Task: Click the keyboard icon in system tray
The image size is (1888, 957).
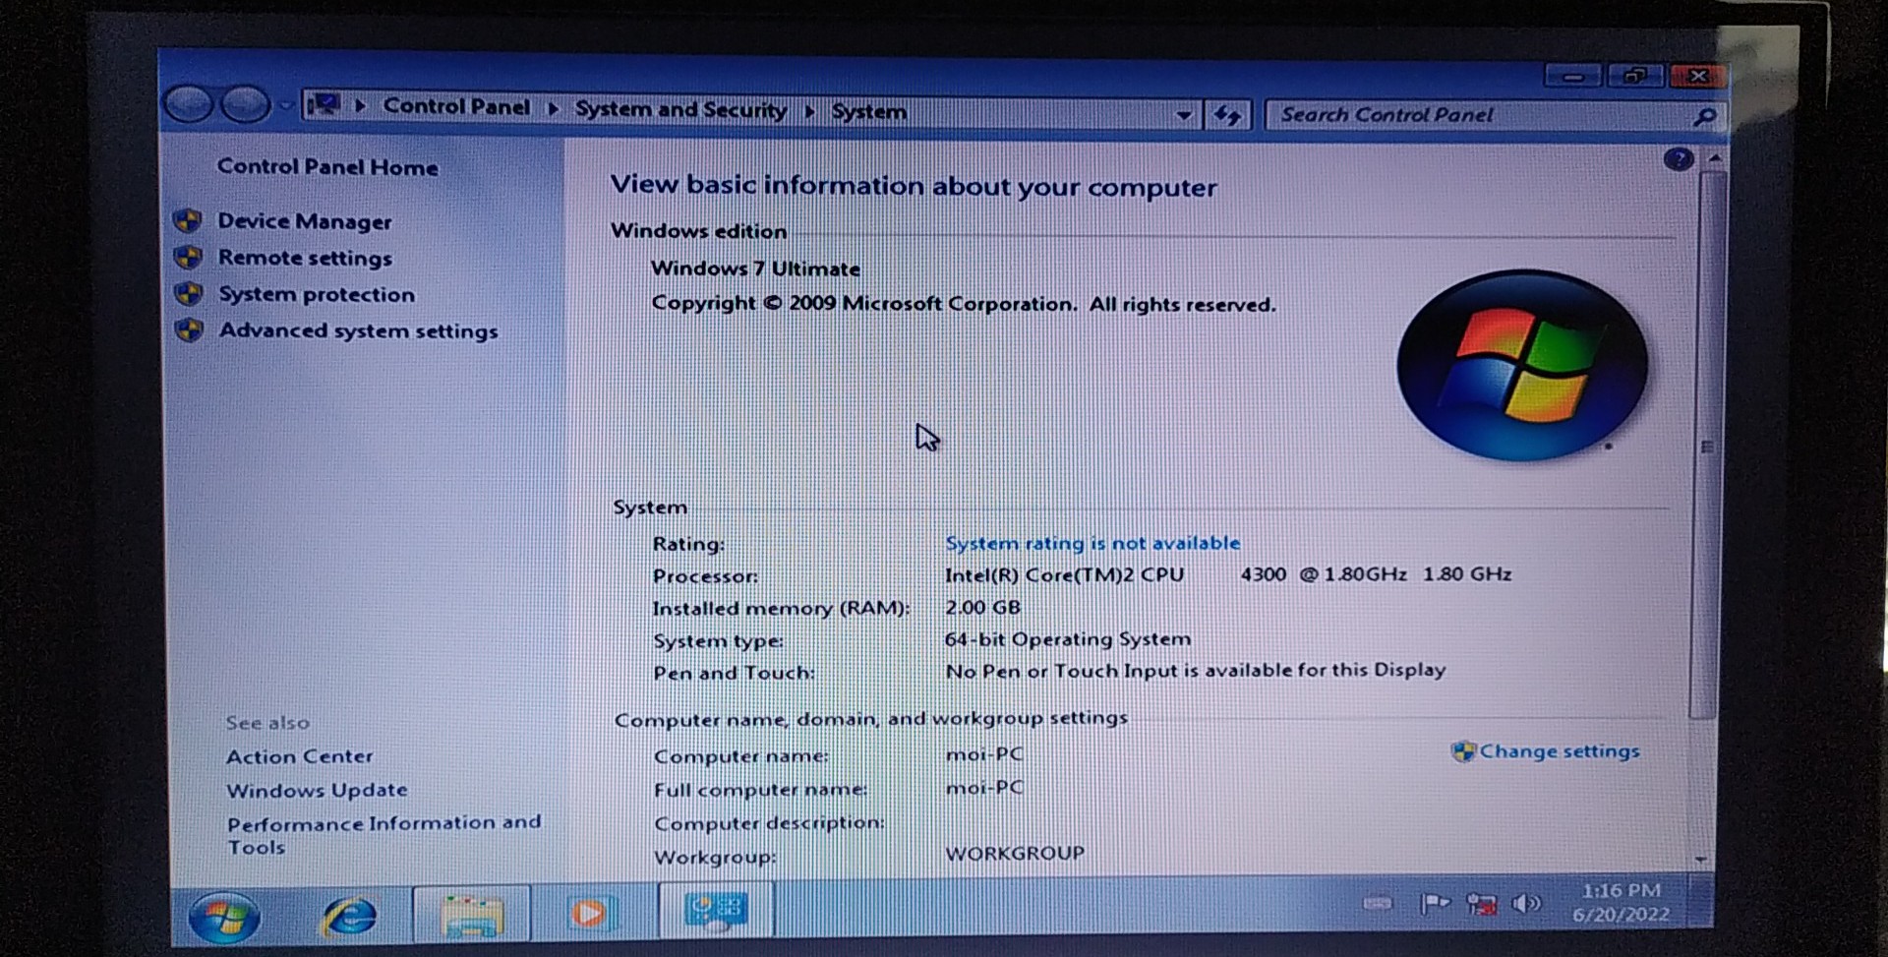Action: coord(1378,903)
